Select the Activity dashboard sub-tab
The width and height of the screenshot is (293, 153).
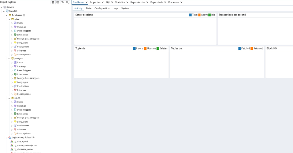click(x=78, y=8)
